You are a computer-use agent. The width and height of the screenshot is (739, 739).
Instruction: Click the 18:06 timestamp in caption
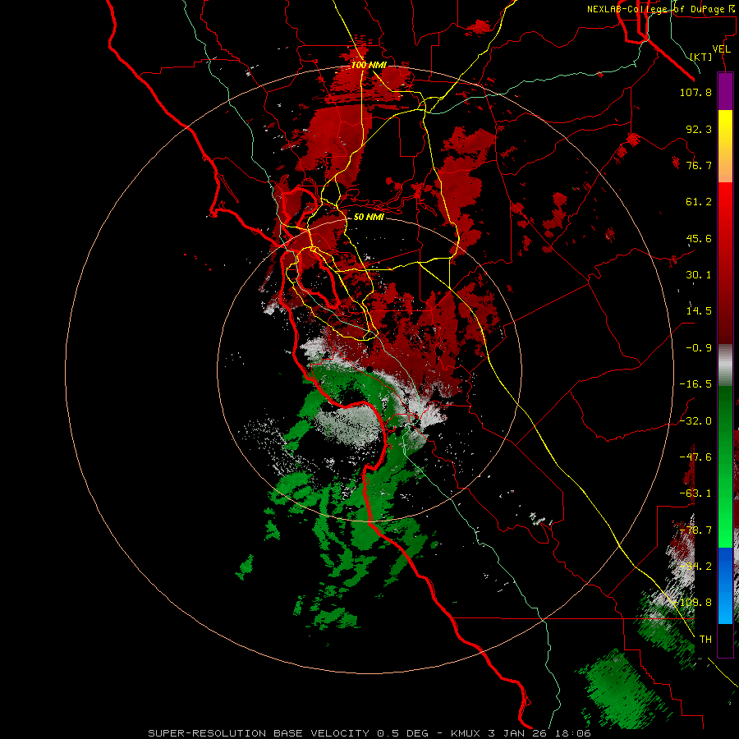(x=572, y=733)
